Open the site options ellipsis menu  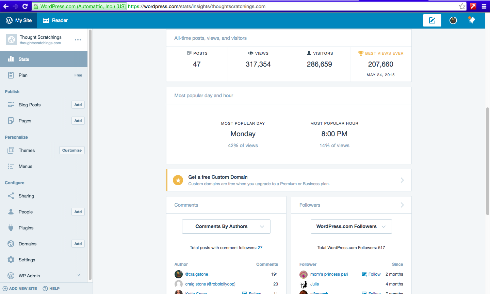(x=78, y=40)
